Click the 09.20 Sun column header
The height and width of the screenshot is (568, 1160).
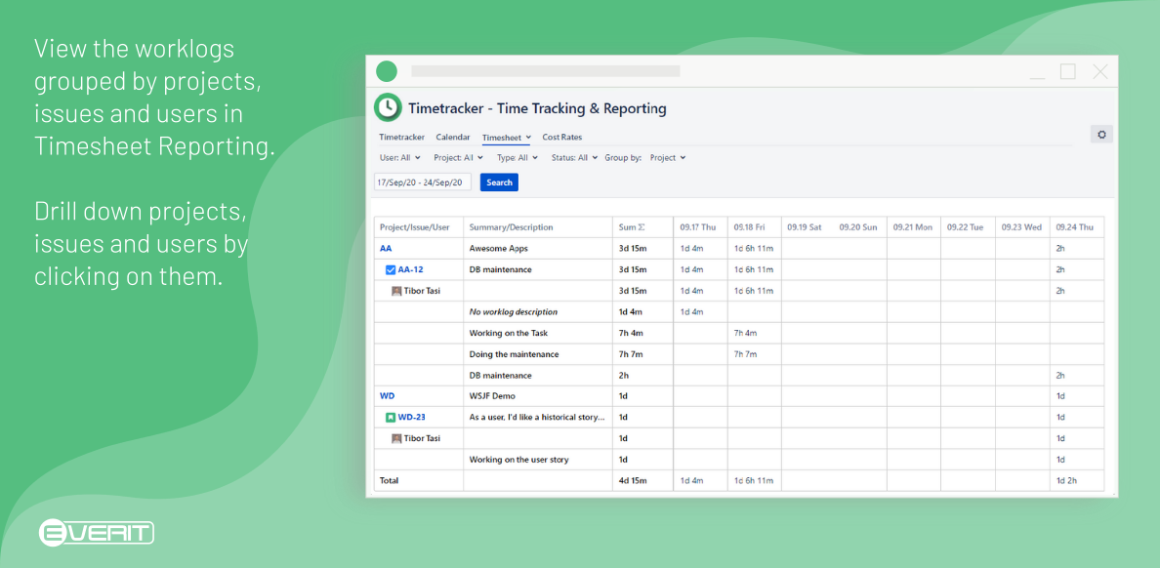(x=858, y=227)
